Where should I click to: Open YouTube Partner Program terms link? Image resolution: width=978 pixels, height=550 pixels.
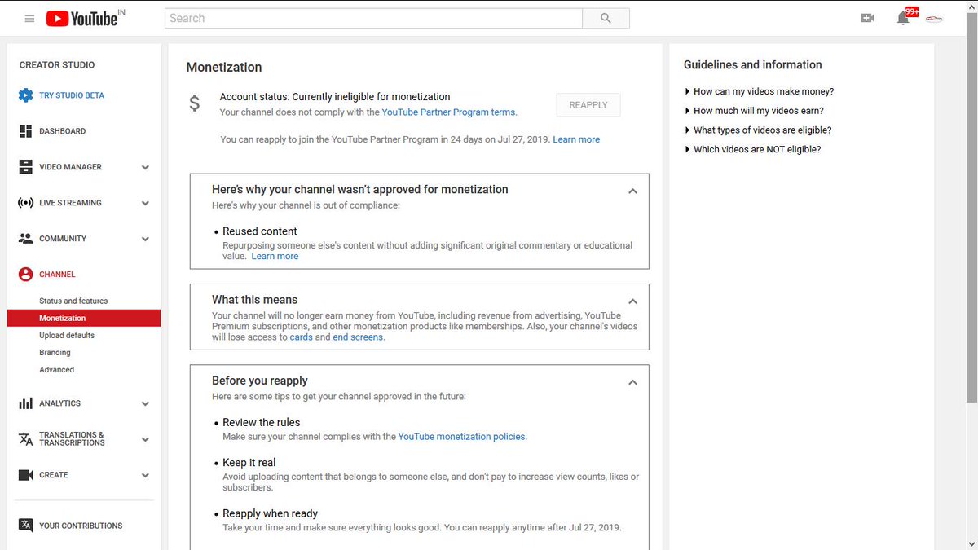pos(449,112)
